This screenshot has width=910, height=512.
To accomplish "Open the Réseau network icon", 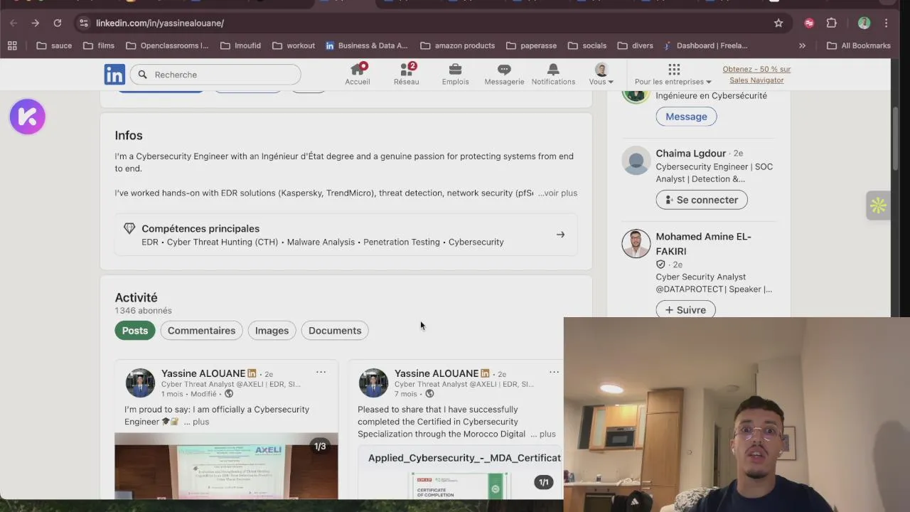I will [x=407, y=74].
